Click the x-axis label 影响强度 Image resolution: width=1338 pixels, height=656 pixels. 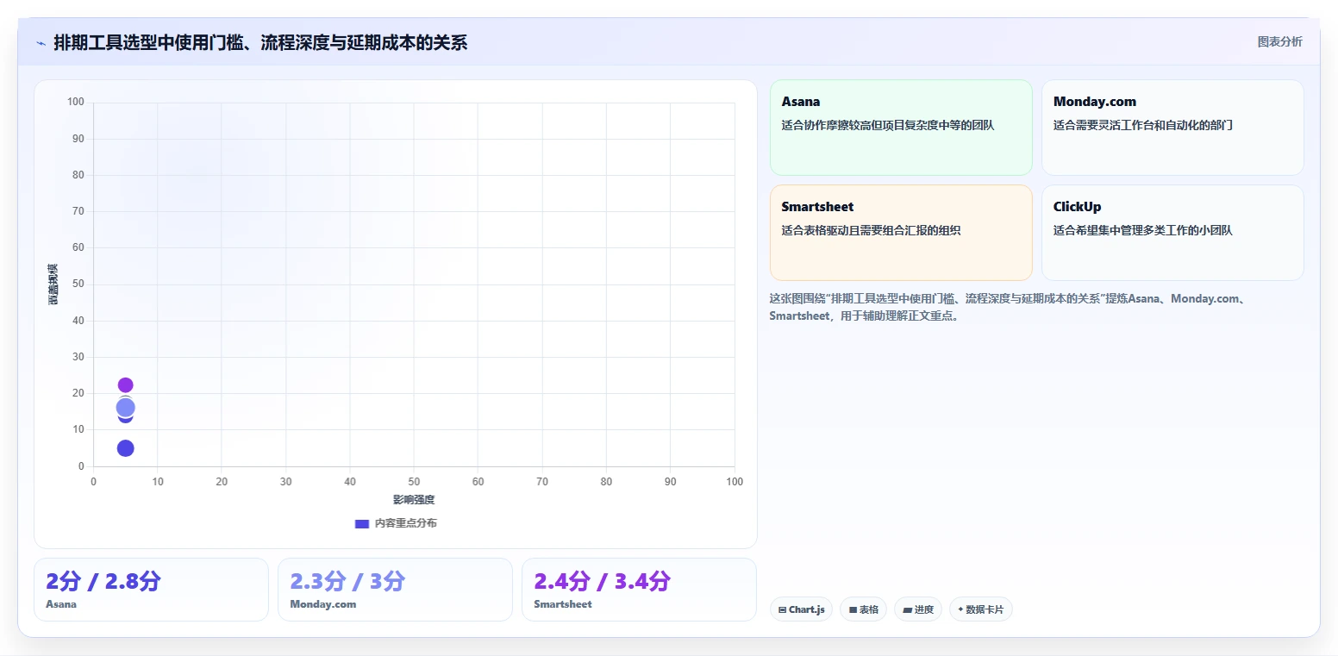pos(414,500)
